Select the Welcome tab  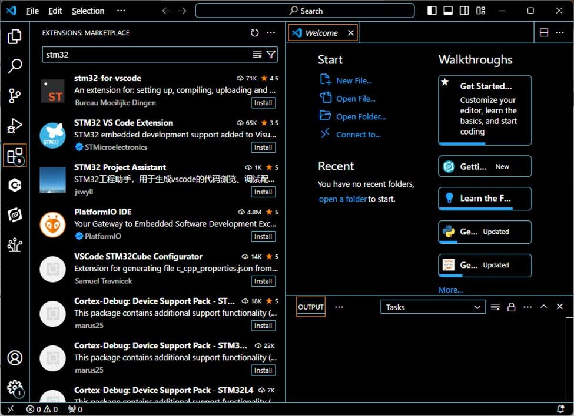[322, 33]
